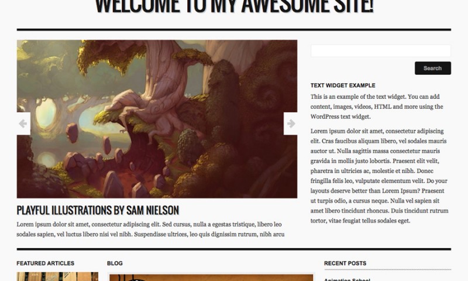Click the long Lorem ipsum sidebar paragraph
The width and height of the screenshot is (468, 281).
click(379, 176)
